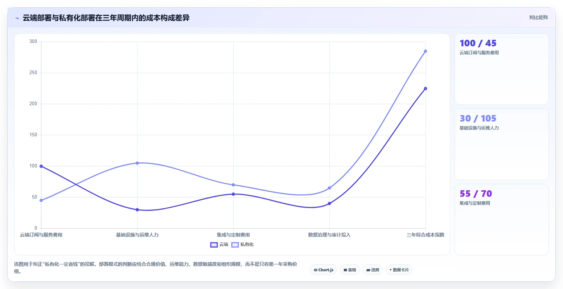The height and width of the screenshot is (289, 563).
Task: Click the description paragraph starting with 该图用于纠正
Action: point(156,268)
